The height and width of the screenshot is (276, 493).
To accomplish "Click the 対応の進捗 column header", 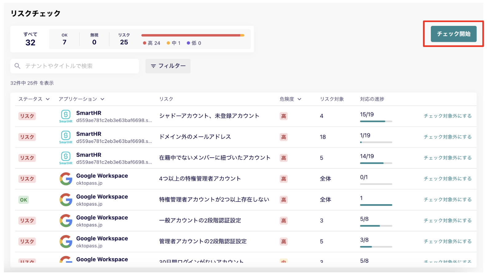I will pos(372,99).
